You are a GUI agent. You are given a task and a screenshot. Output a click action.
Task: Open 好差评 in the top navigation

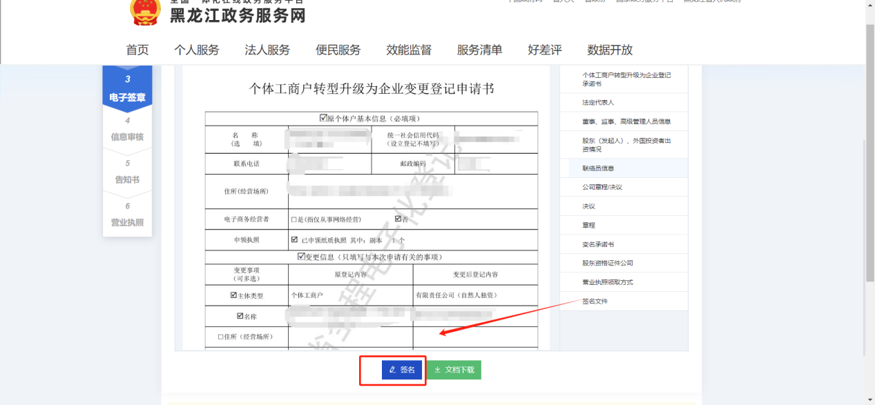[544, 50]
